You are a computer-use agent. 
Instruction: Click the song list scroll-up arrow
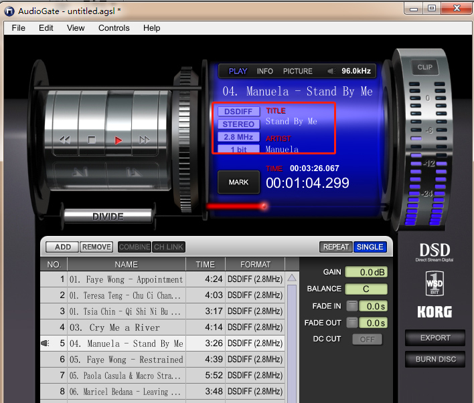click(x=292, y=278)
